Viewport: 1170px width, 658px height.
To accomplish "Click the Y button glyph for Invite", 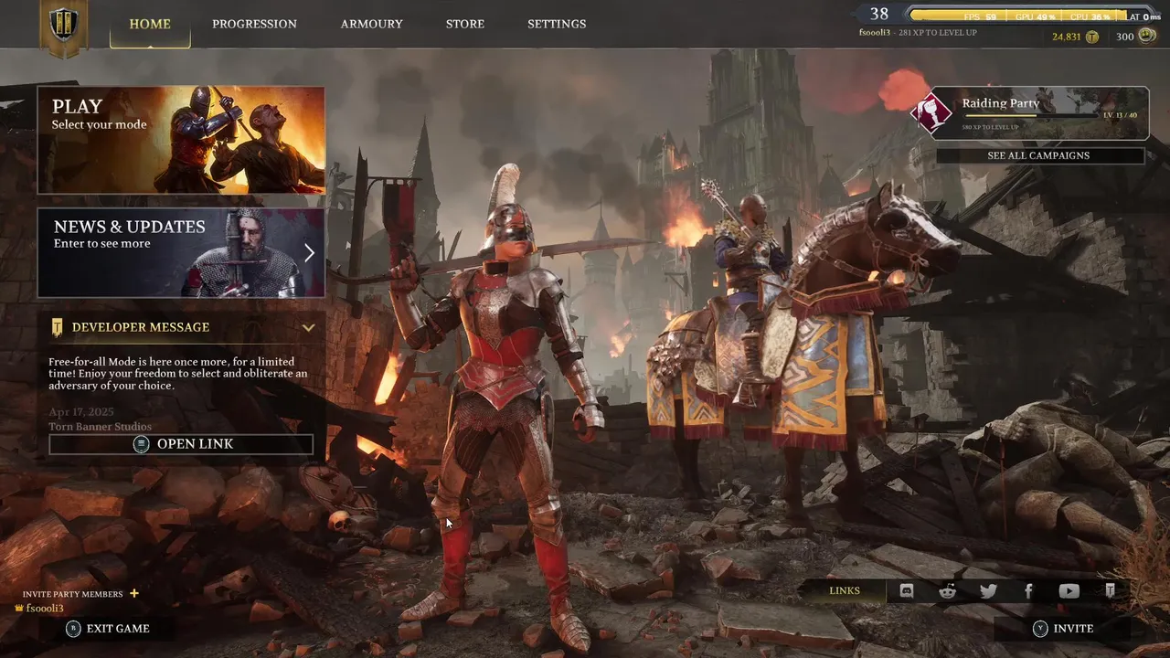I will [1040, 629].
